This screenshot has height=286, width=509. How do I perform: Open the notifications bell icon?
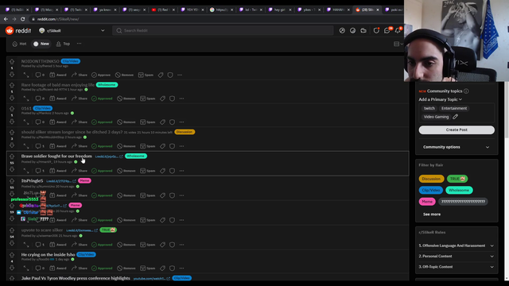click(x=398, y=30)
